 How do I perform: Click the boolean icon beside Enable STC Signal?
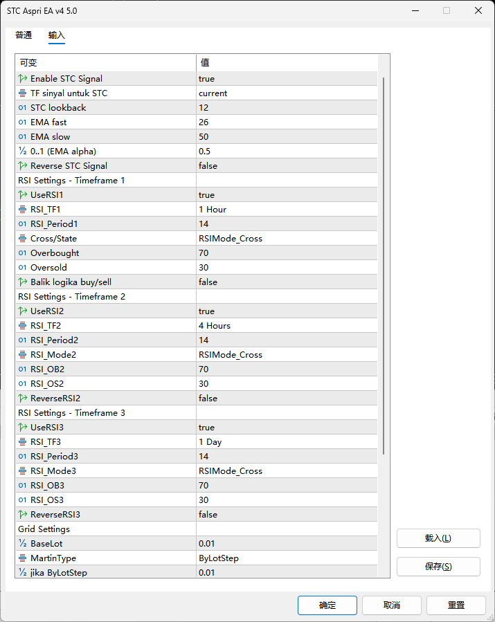pyautogui.click(x=23, y=79)
